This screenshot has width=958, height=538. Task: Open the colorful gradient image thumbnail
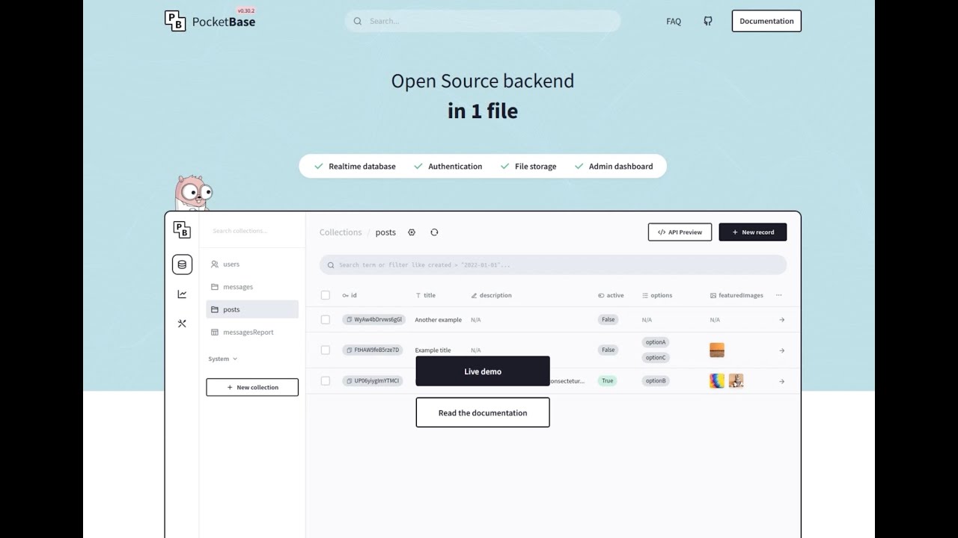(x=717, y=381)
